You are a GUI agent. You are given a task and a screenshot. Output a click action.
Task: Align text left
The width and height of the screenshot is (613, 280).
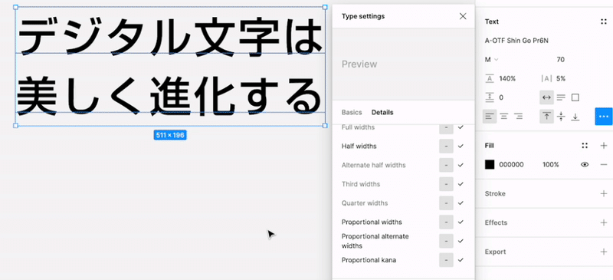490,117
